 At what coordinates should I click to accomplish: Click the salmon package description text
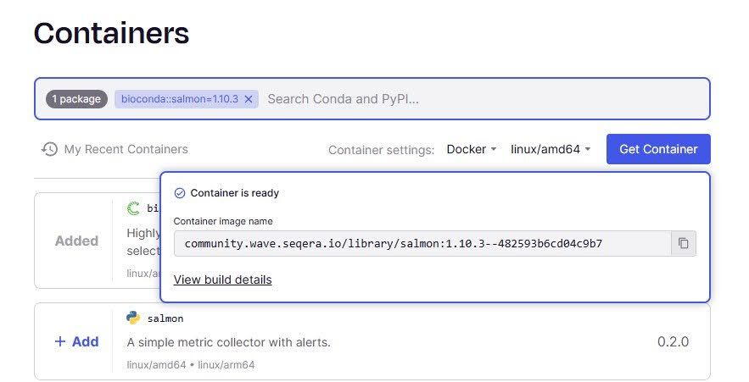[x=228, y=342]
